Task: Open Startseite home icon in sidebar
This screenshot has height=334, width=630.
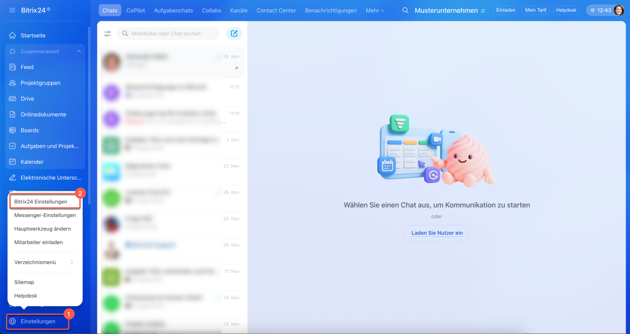Action: click(13, 35)
